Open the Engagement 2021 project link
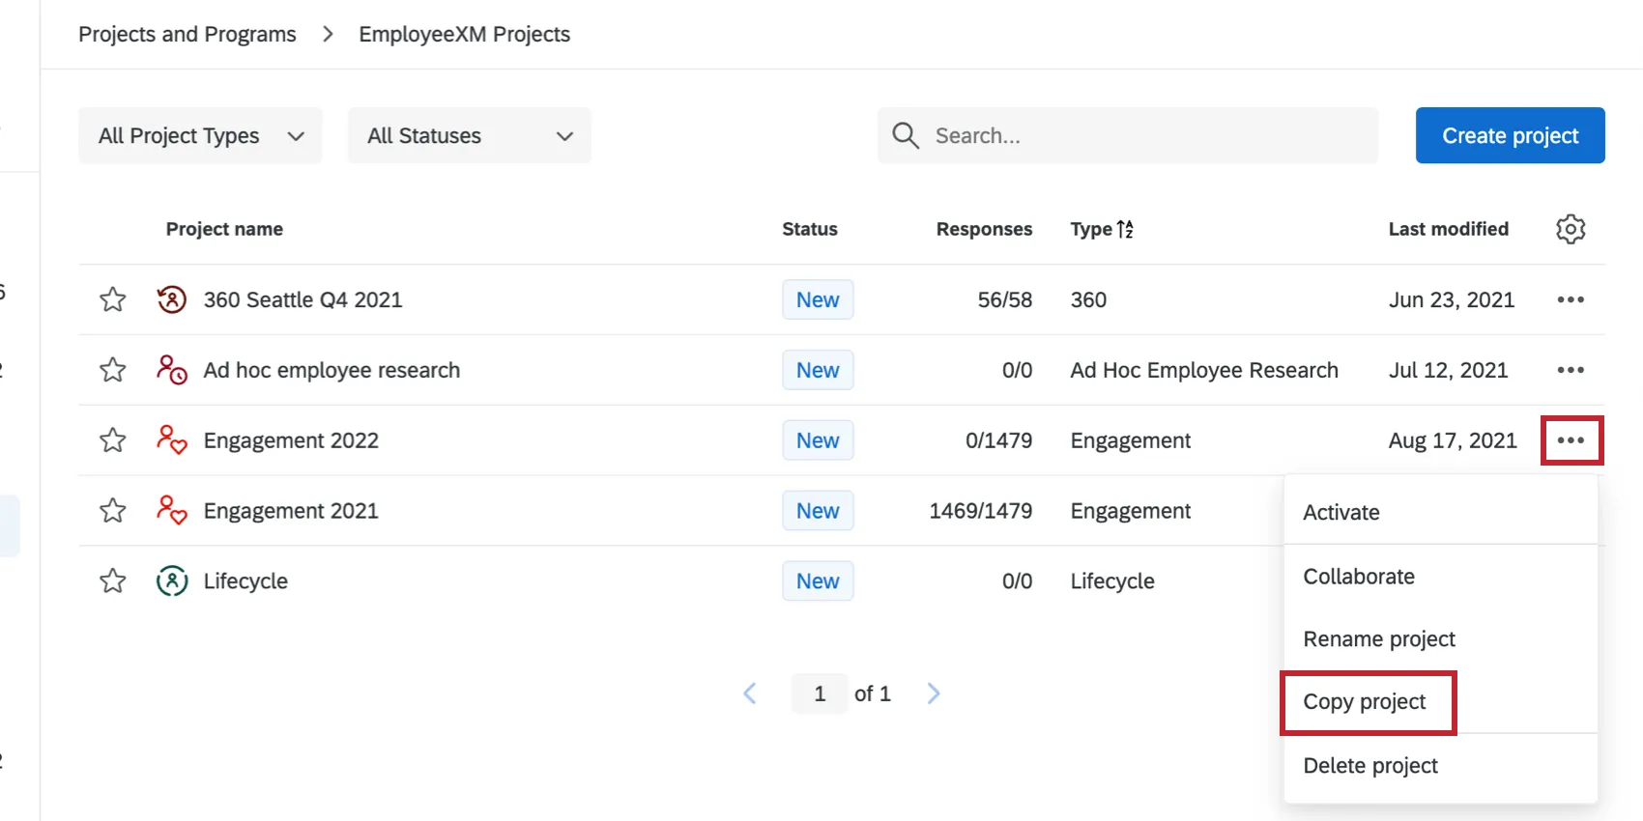Image resolution: width=1643 pixels, height=821 pixels. pyautogui.click(x=291, y=511)
